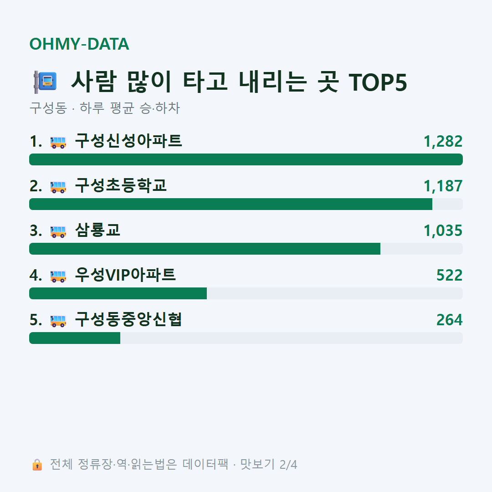Click the 264 ridership bar
This screenshot has width=492, height=492.
[246, 338]
